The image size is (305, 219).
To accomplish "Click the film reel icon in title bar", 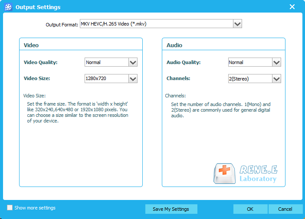I will [8, 7].
